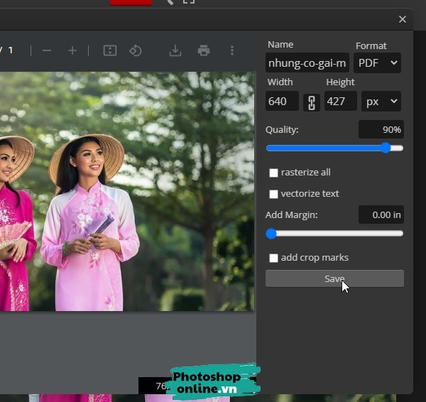Click the Height input field

(x=340, y=101)
